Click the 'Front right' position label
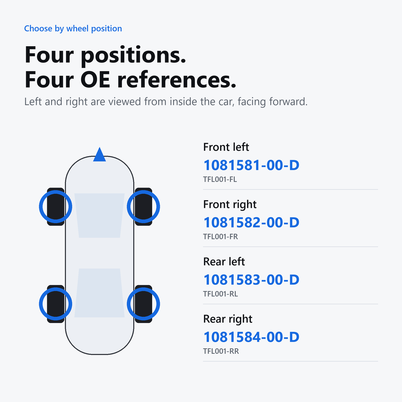This screenshot has width=402, height=402. [230, 204]
